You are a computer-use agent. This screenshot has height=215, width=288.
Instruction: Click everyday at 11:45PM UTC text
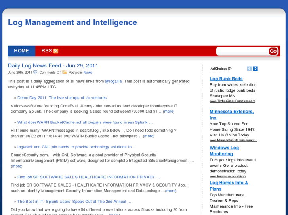(32, 87)
